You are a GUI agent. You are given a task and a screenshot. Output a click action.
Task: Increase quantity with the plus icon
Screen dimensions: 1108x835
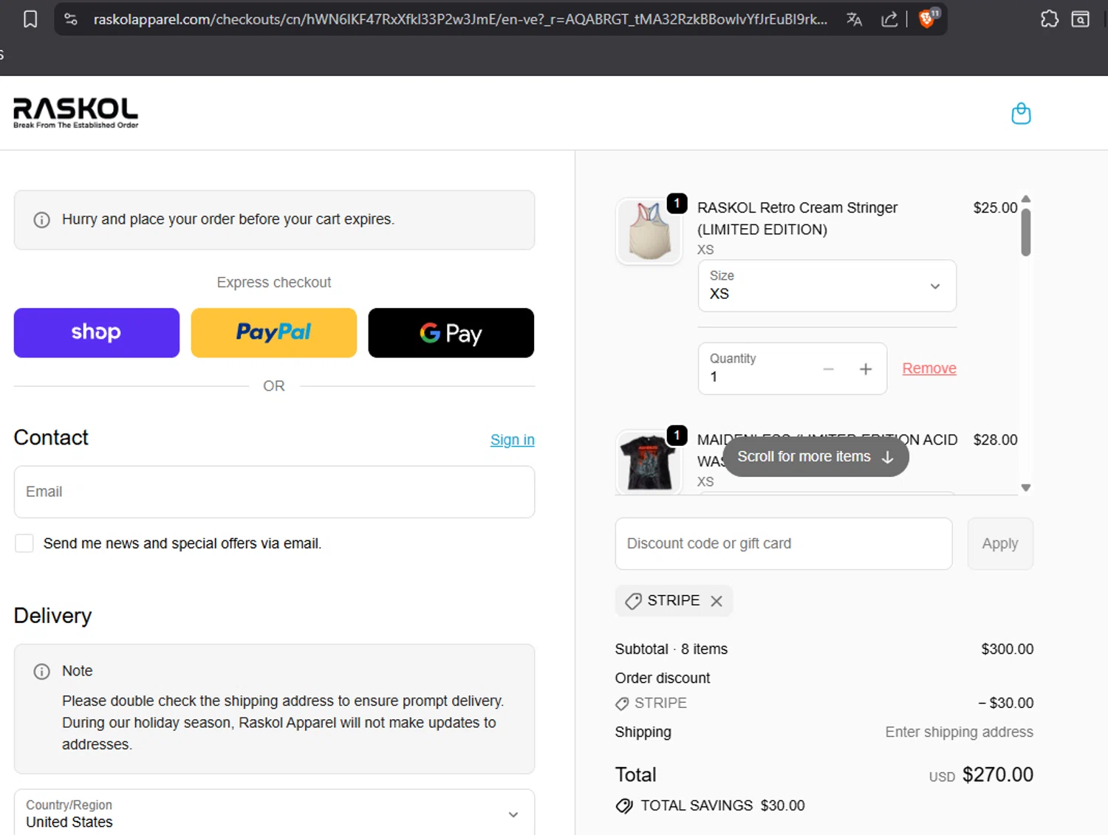(x=866, y=369)
